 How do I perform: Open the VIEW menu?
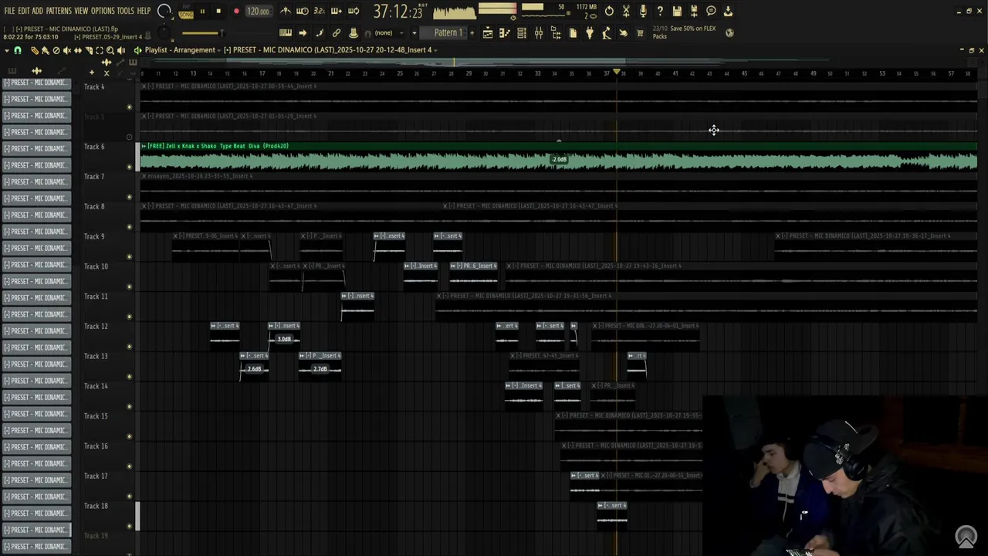pos(81,11)
